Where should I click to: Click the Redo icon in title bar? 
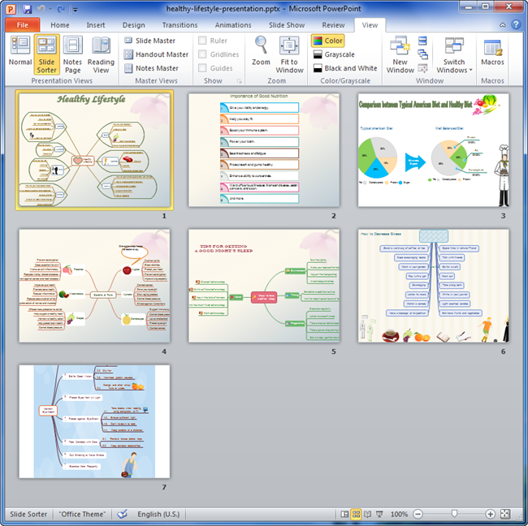[x=61, y=9]
